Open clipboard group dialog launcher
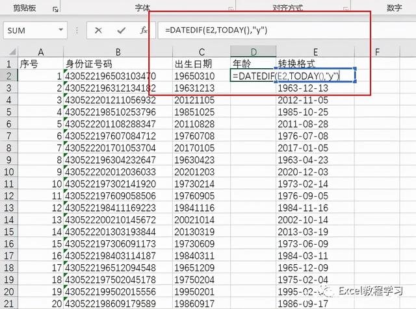 click(55, 10)
